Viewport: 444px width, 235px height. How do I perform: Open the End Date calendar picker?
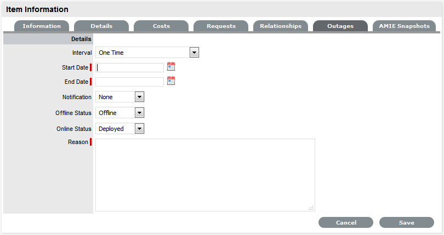click(x=171, y=81)
